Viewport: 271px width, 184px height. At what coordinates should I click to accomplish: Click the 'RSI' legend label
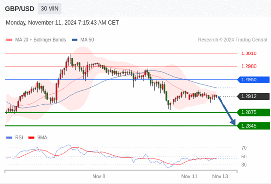point(19,138)
